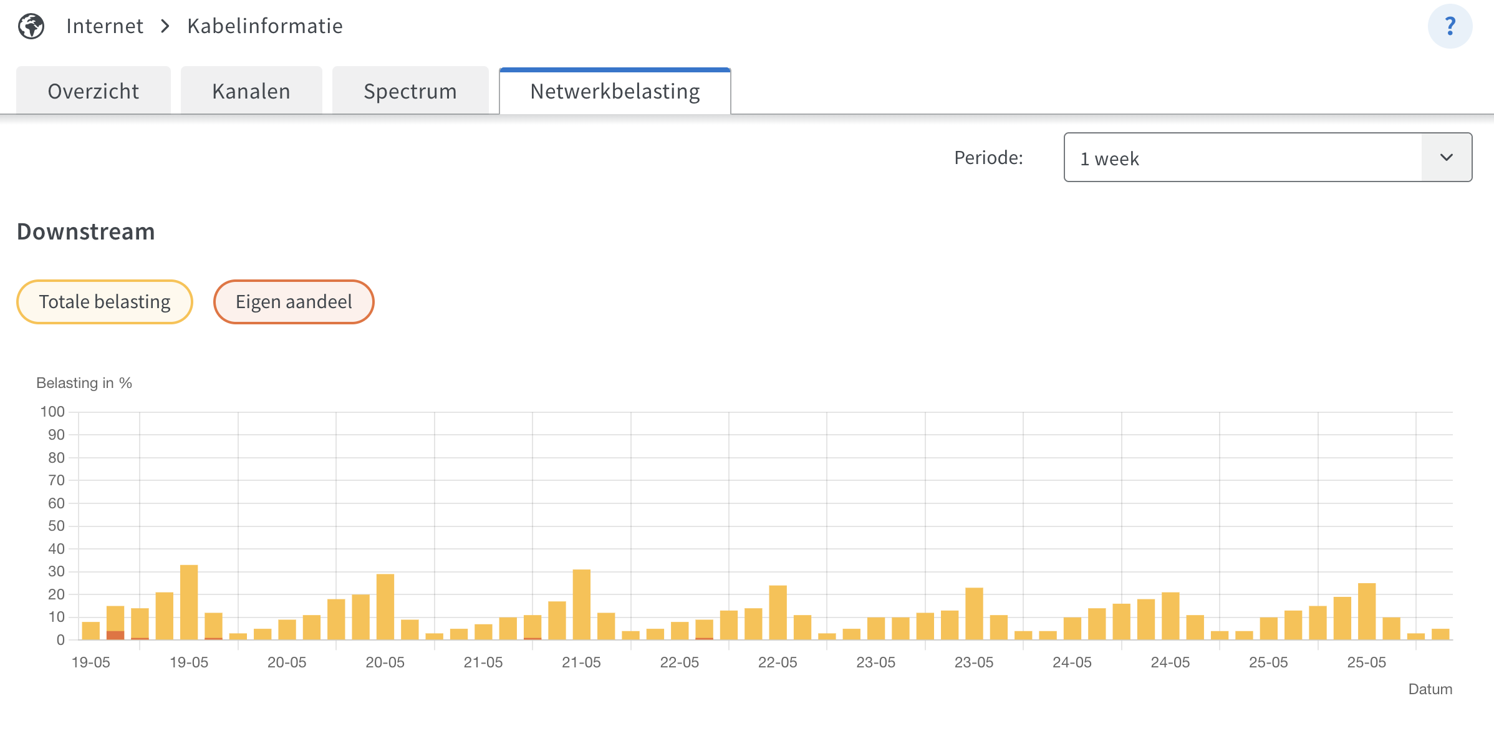Click the highest bar on 25-05
This screenshot has height=731, width=1494.
(1367, 611)
